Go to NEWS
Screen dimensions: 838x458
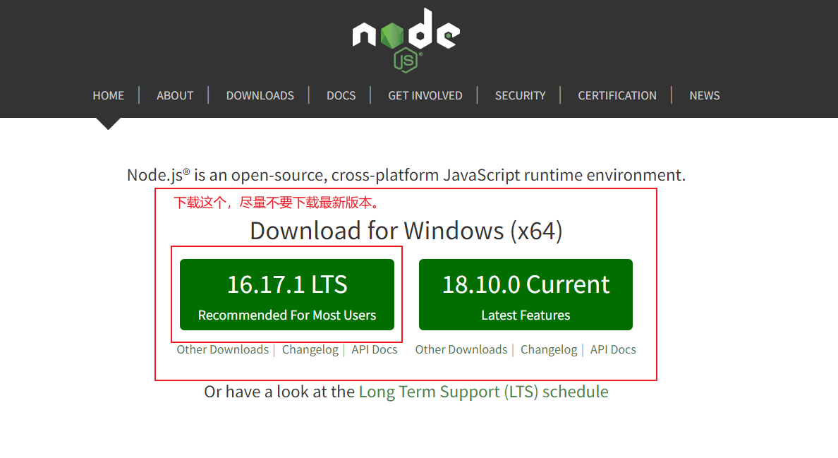coord(705,96)
